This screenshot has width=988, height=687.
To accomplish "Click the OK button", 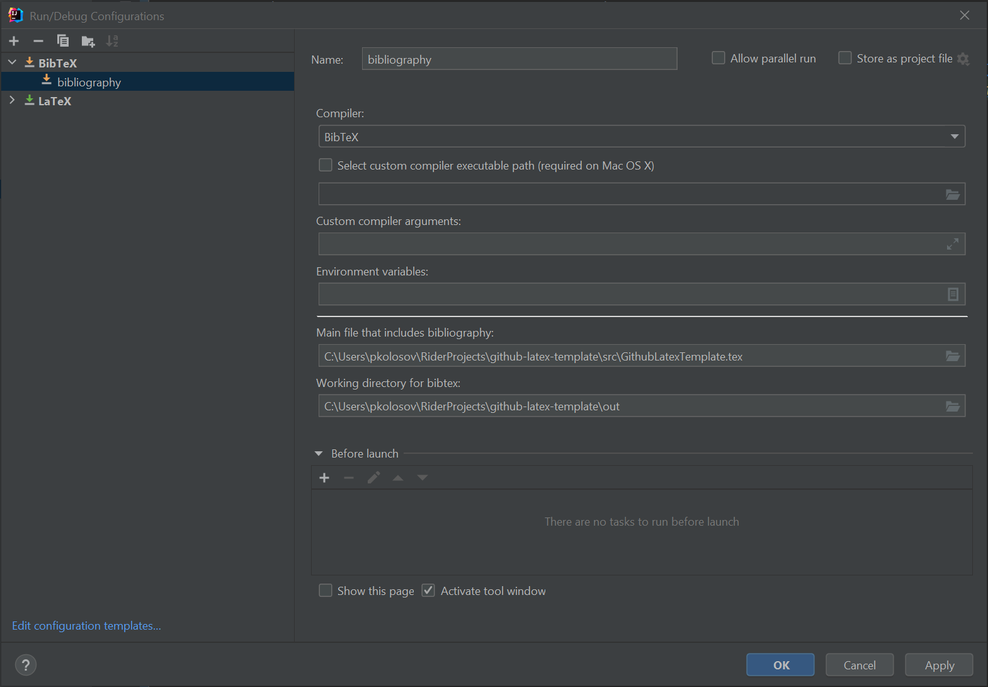I will click(780, 665).
